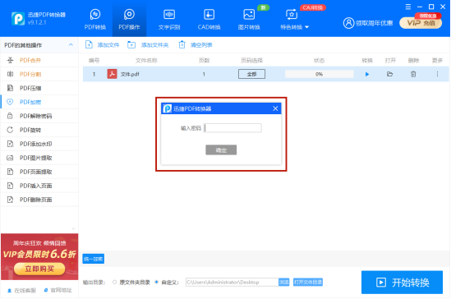Click the output path input field
451x299 pixels.
pyautogui.click(x=232, y=282)
